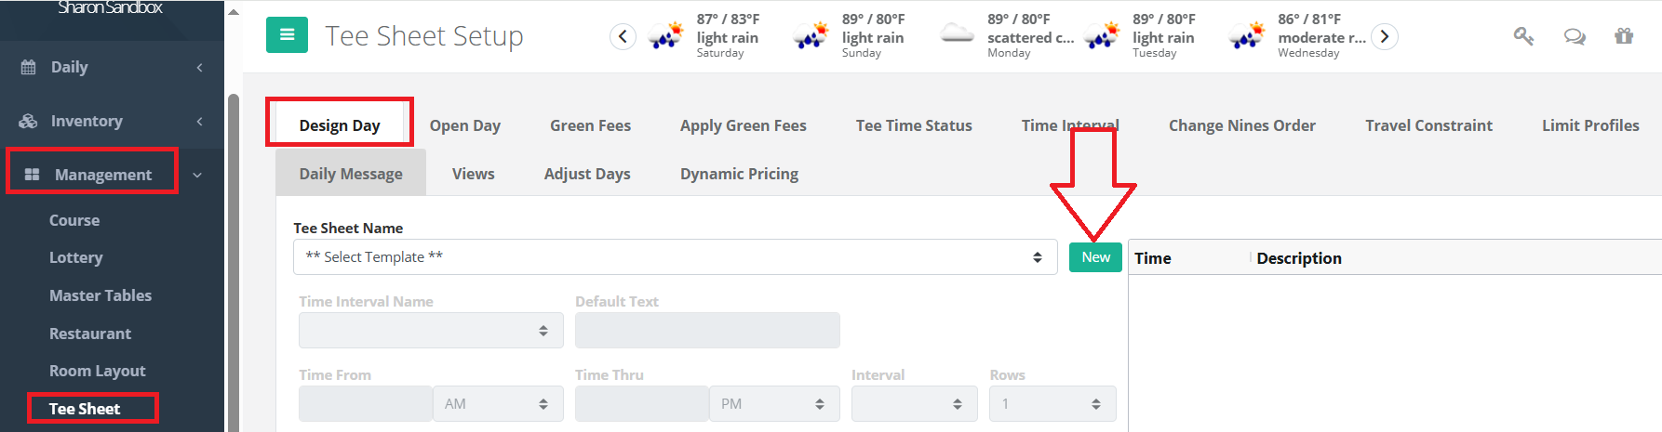Click the green New button

(x=1095, y=257)
